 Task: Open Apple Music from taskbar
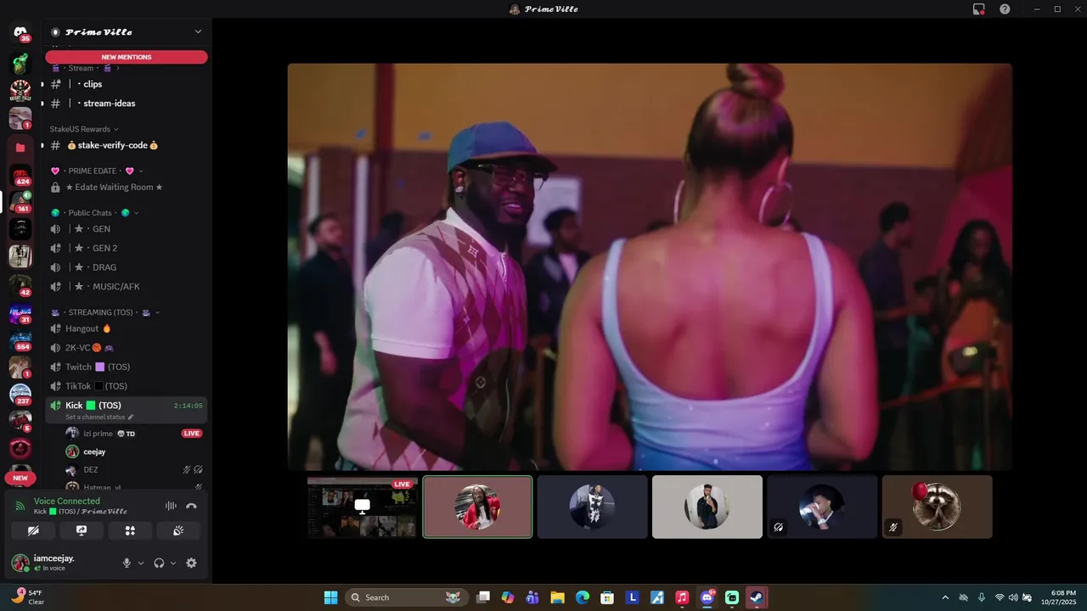[x=681, y=597]
